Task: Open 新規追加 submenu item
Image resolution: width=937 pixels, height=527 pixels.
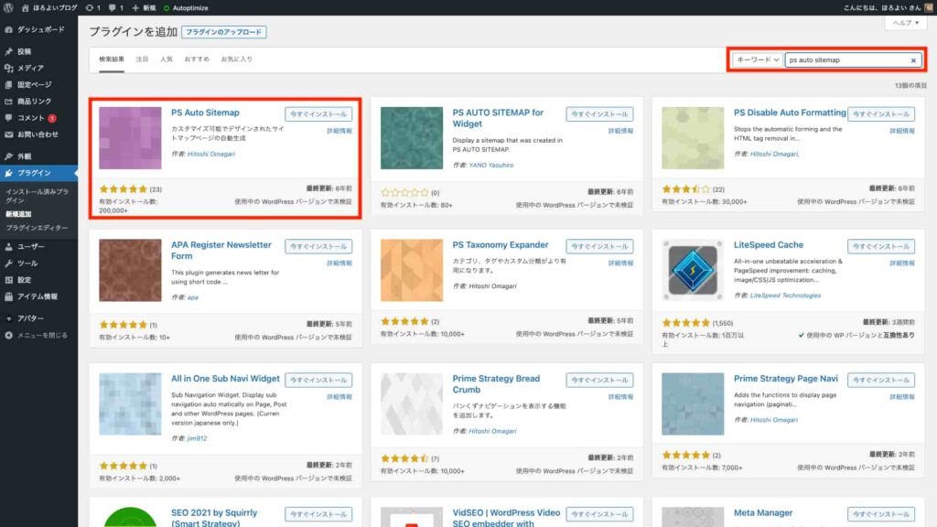Action: [18, 214]
